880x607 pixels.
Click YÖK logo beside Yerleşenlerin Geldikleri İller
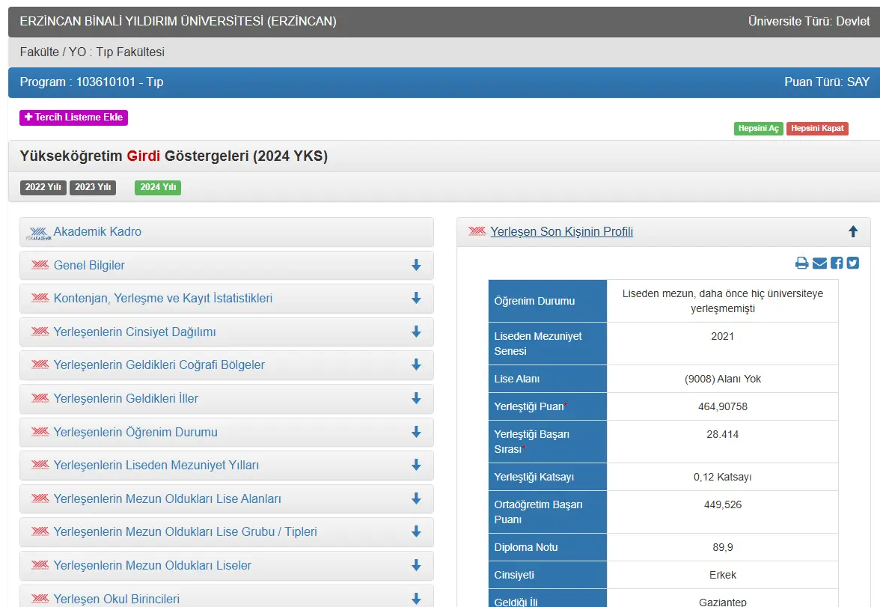[x=40, y=398]
